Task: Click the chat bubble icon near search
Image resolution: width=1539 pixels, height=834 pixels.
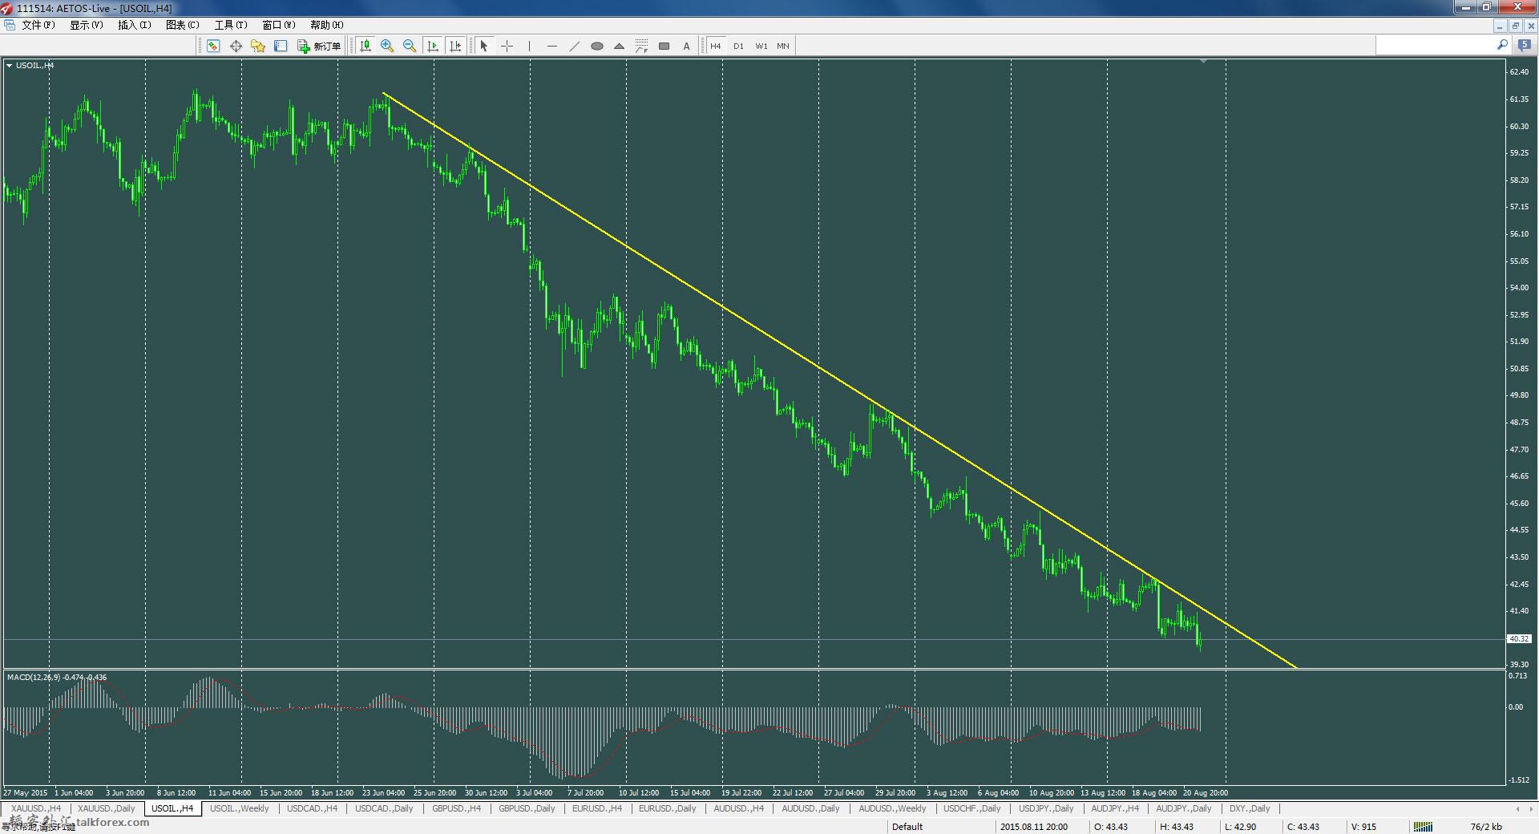Action: [1524, 46]
